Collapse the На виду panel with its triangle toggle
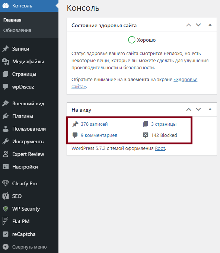The height and width of the screenshot is (253, 220). tap(210, 109)
